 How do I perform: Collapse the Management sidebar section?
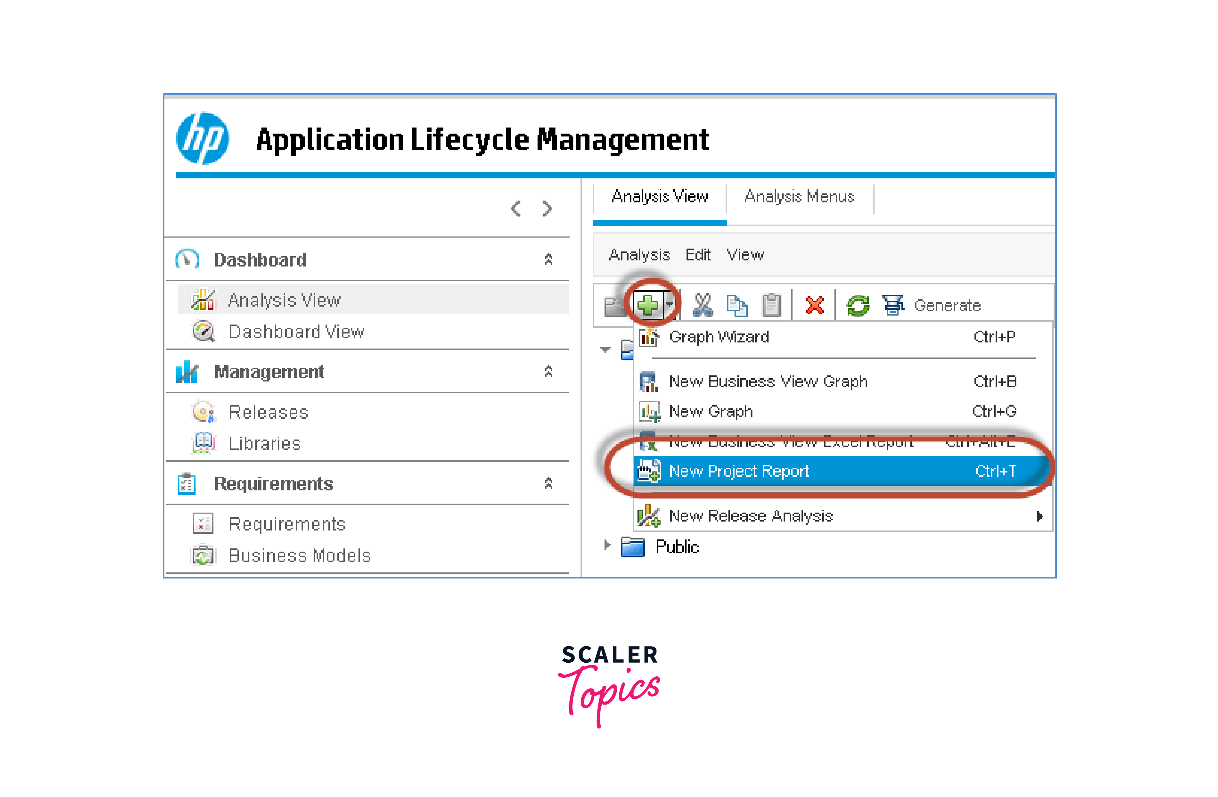tap(548, 371)
